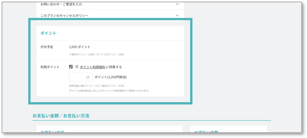The height and width of the screenshot is (138, 307).
Task: Click the 付与予定 label
Action: coord(47,47)
